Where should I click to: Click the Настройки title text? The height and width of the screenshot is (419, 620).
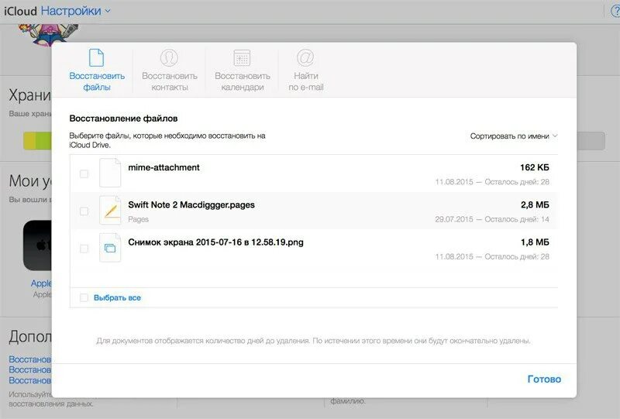71,11
